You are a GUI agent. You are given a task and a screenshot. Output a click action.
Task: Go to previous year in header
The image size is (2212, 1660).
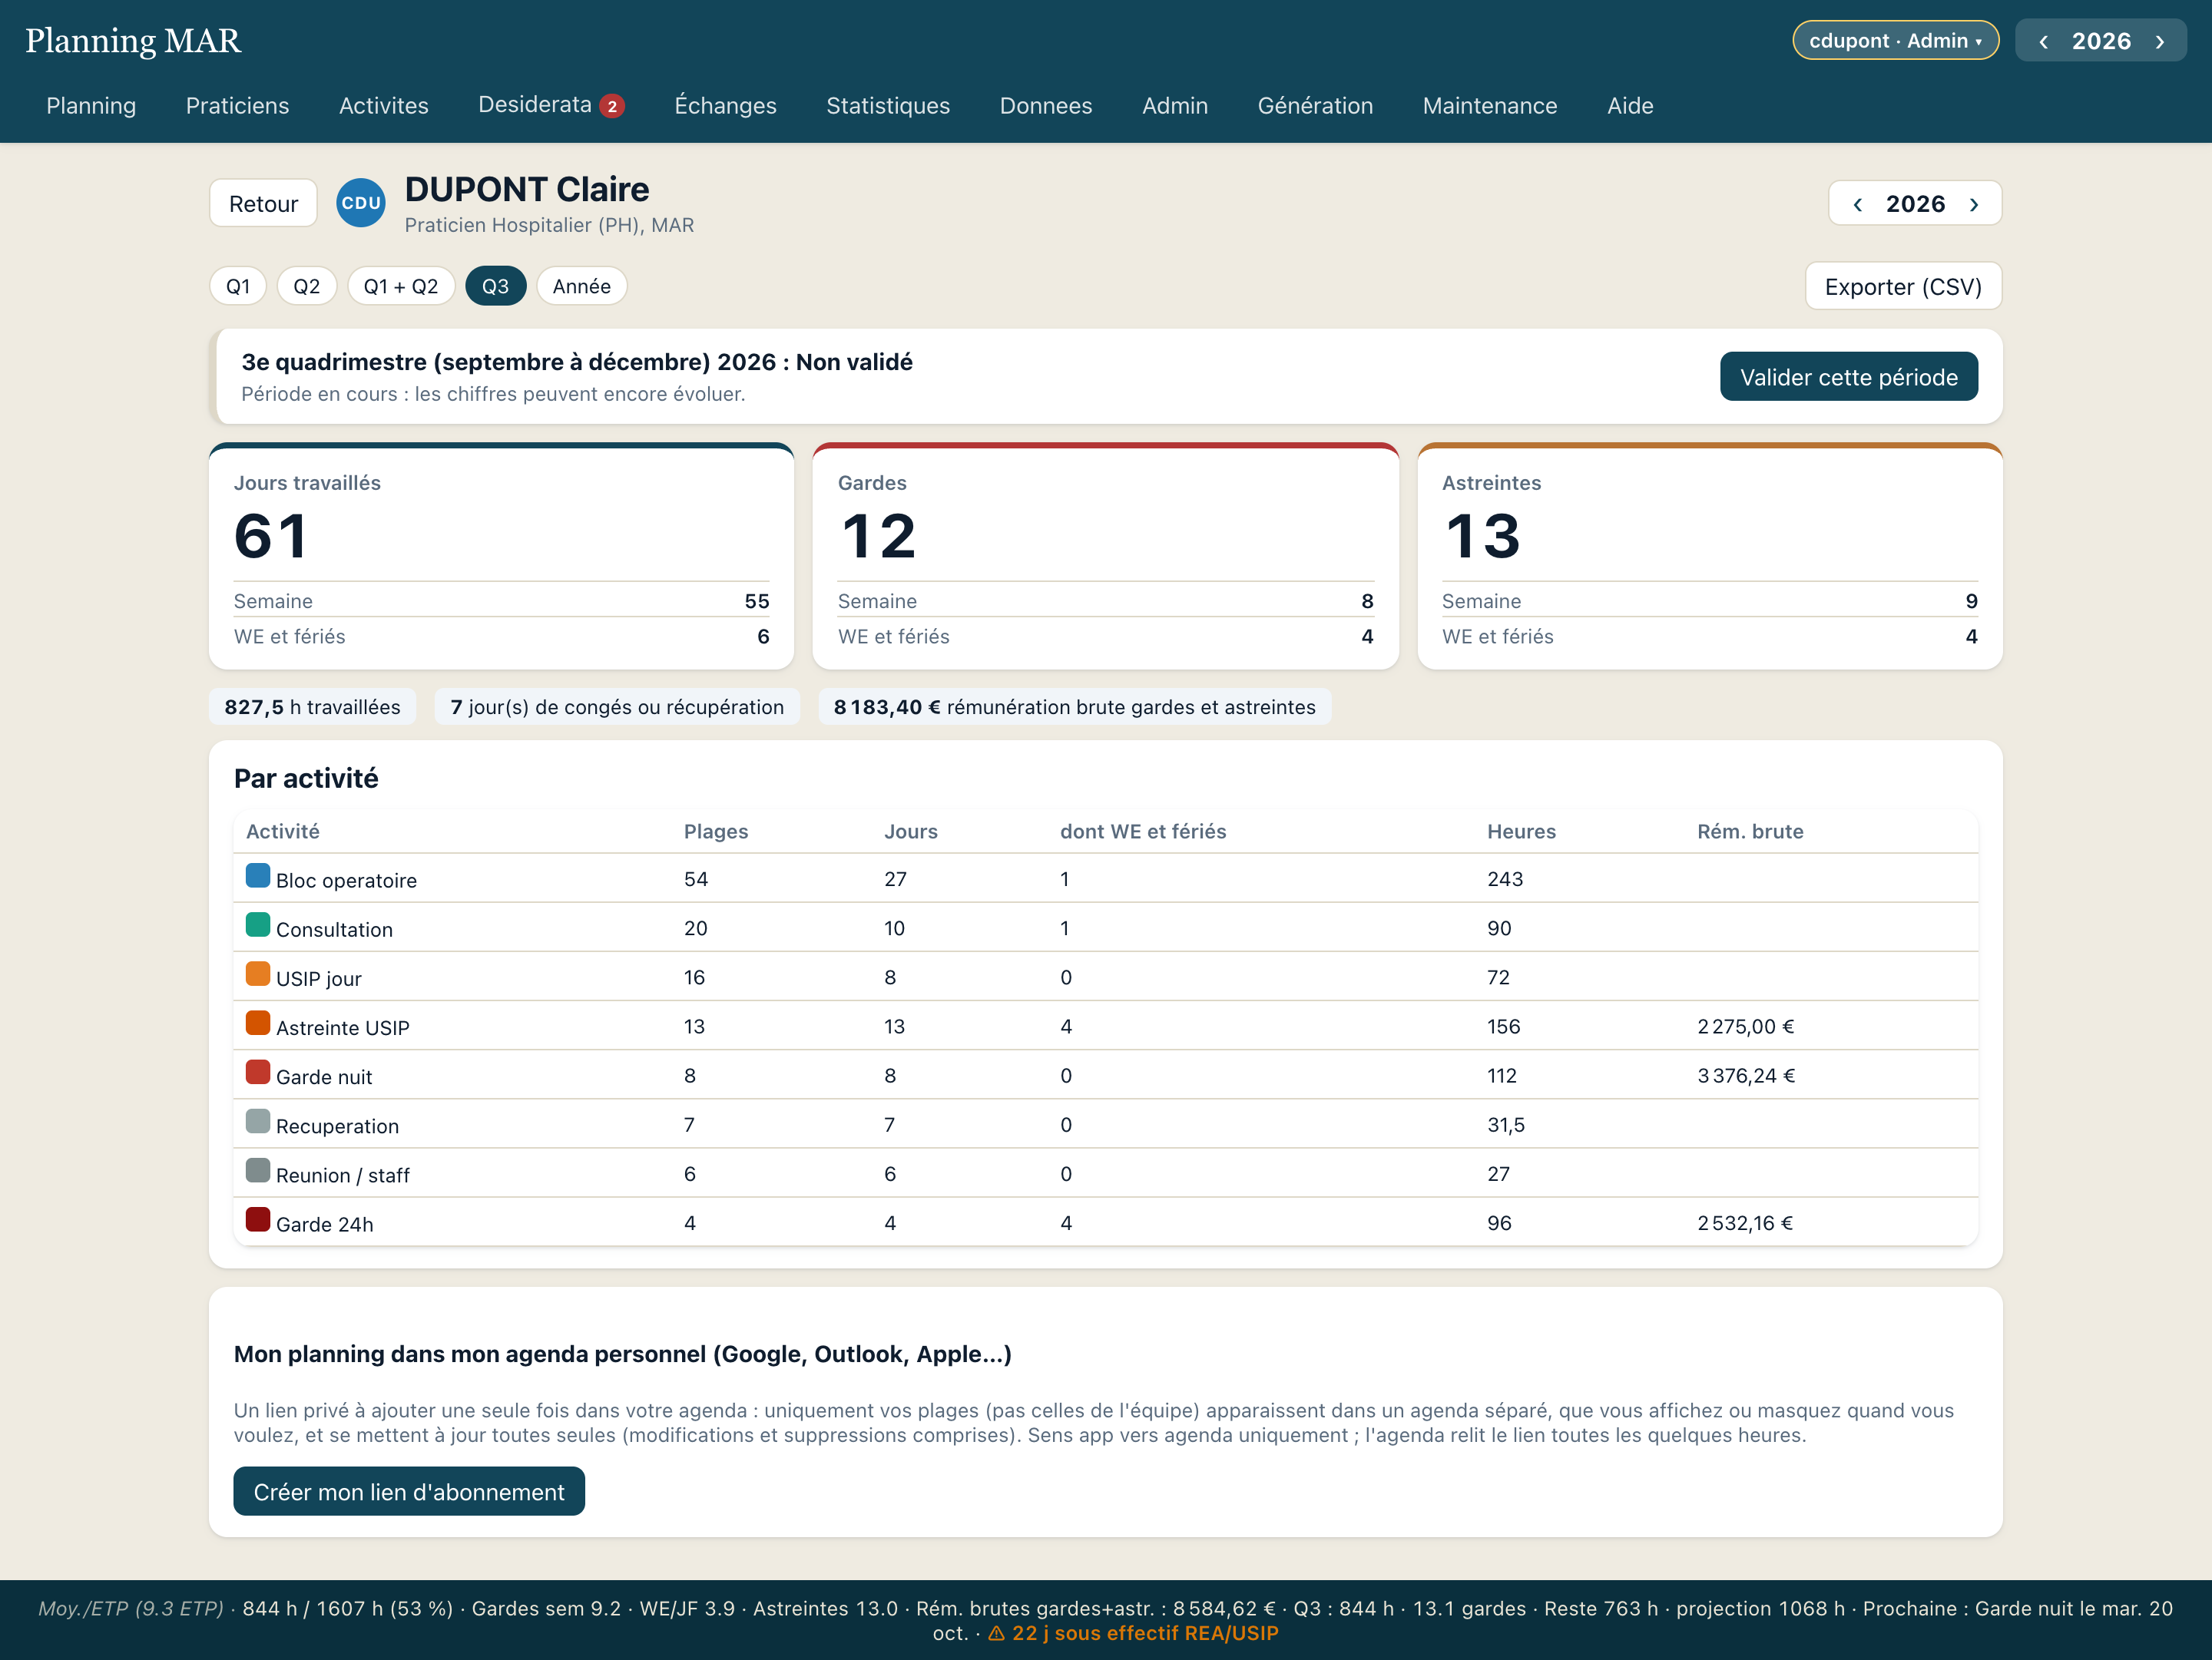pyautogui.click(x=2043, y=42)
